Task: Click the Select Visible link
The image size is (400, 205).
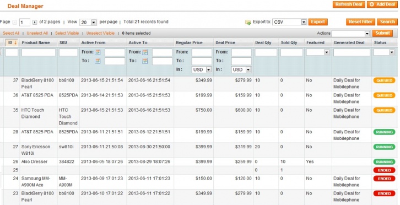Action: click(x=67, y=33)
